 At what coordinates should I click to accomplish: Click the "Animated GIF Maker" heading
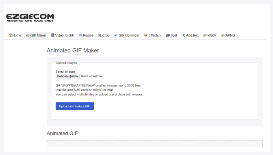tap(73, 50)
